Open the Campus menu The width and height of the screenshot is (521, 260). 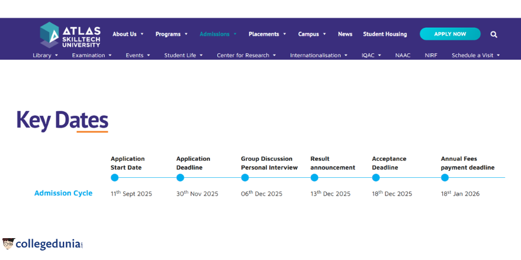pyautogui.click(x=308, y=34)
